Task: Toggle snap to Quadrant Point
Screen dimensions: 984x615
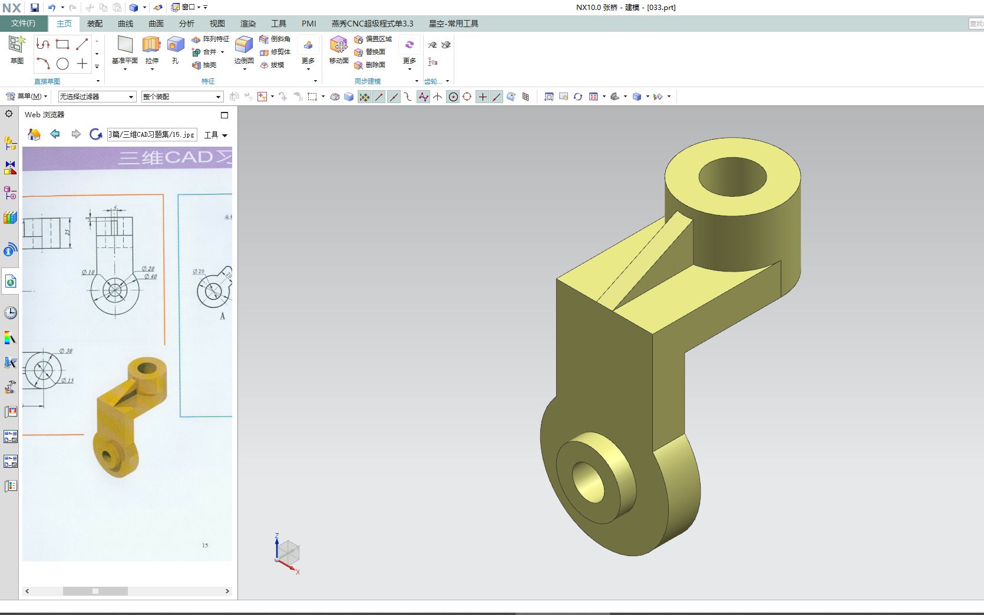Action: point(467,97)
